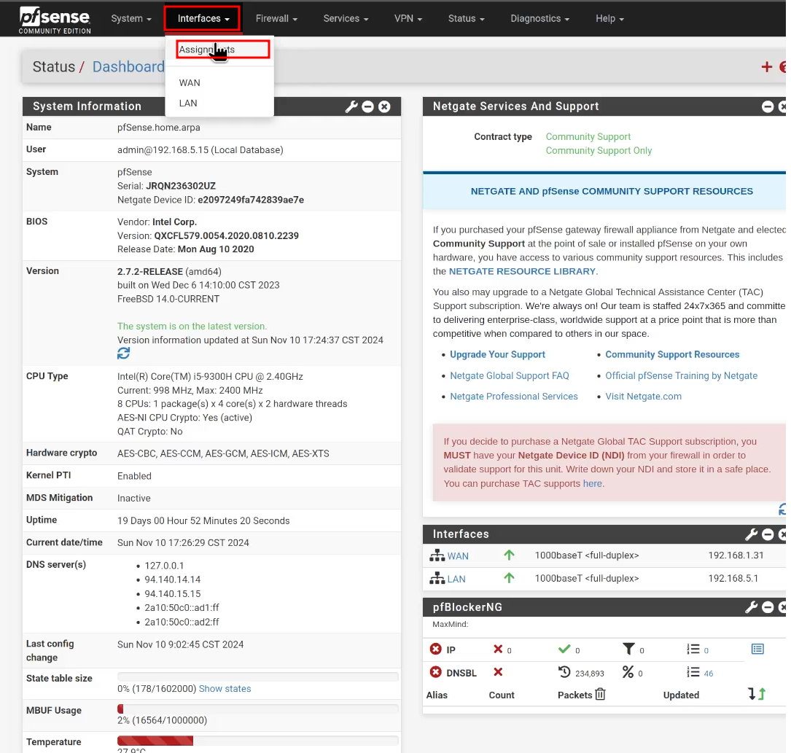This screenshot has height=753, width=791.
Task: Collapse the Interfaces widget
Action: coord(767,534)
